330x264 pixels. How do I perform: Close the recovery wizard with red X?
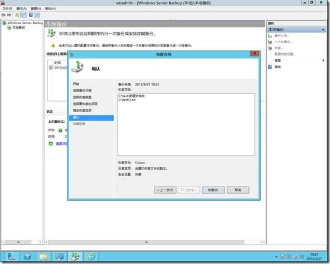pos(254,54)
